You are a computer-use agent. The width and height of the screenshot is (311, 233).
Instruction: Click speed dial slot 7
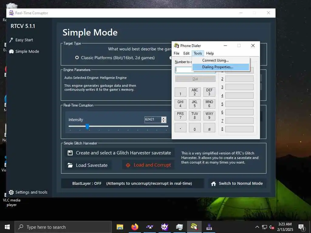pyautogui.click(x=239, y=121)
